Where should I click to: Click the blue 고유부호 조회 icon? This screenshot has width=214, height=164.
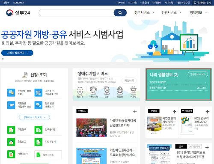[x=39, y=92]
